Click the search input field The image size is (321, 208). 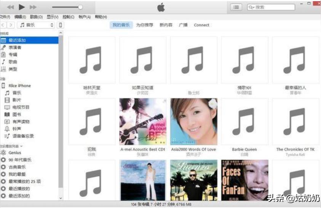(271, 7)
